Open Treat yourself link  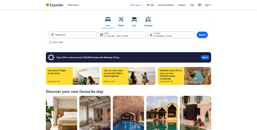(166, 81)
